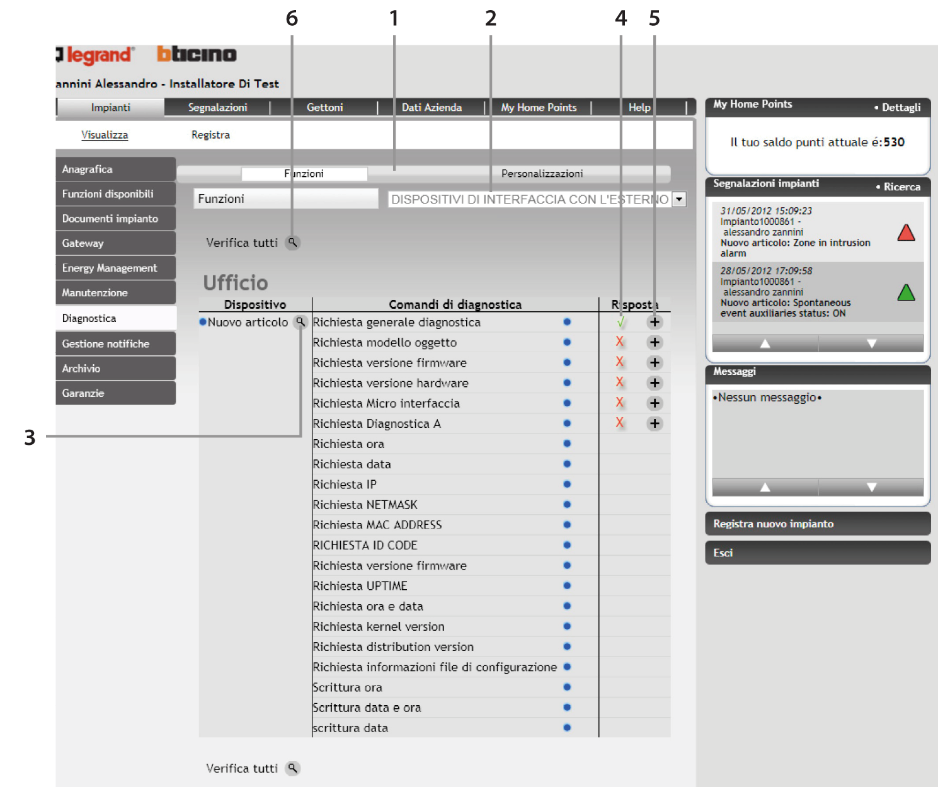Expand the Richiesta modello oggetto response plus
Viewport: 938px width, 787px height.
[655, 342]
